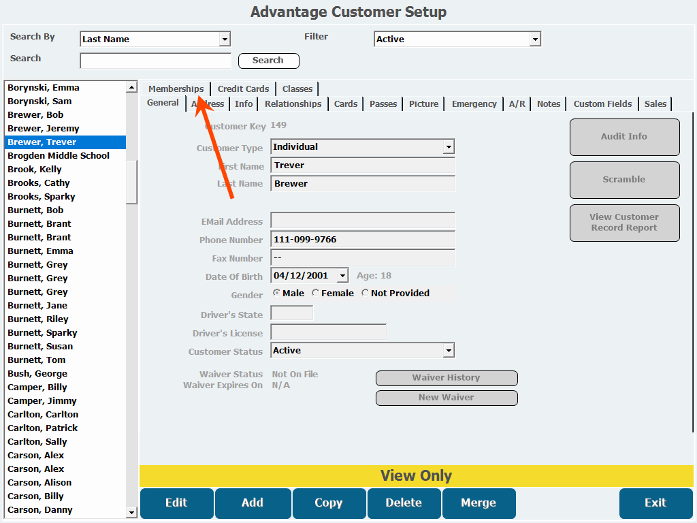Select Brewer, Jeremy in customer list
The image size is (697, 523).
click(65, 129)
